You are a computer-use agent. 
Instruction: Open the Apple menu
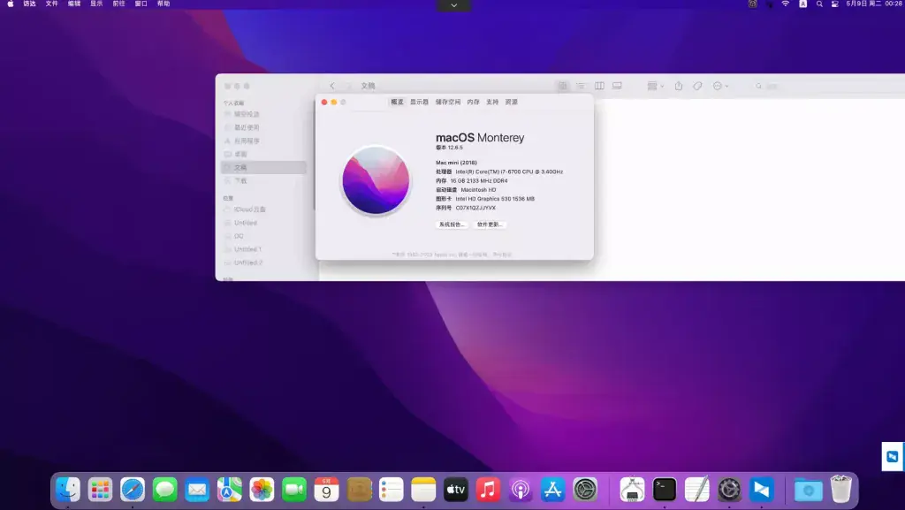[x=10, y=4]
